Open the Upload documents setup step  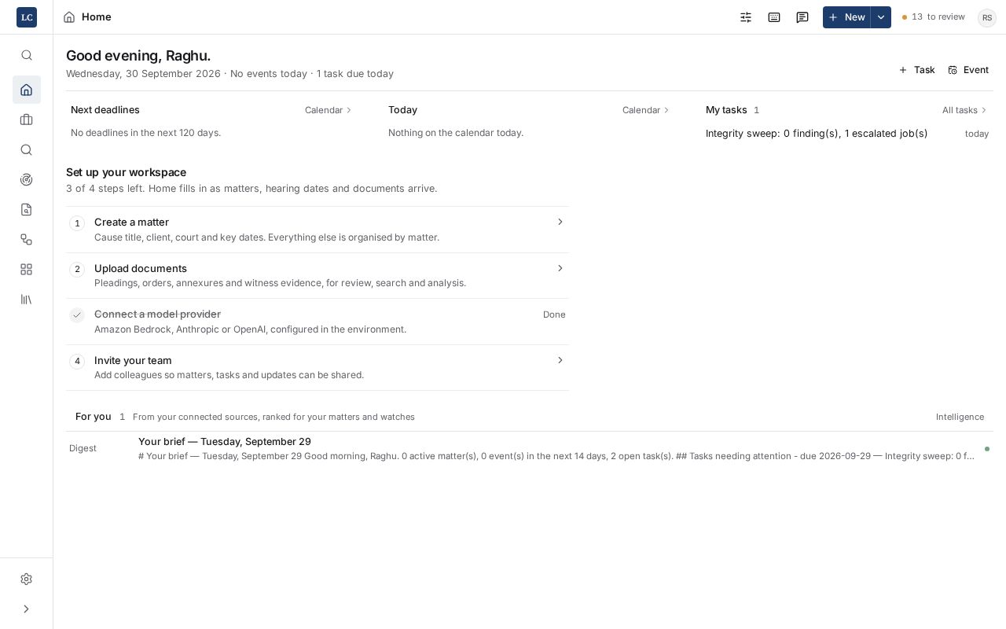(318, 276)
